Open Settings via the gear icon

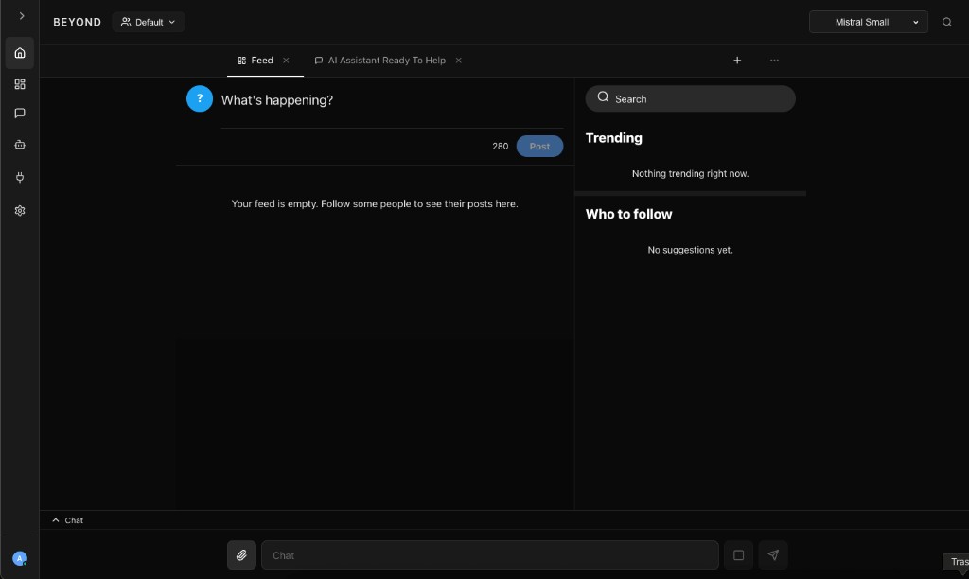pyautogui.click(x=19, y=209)
